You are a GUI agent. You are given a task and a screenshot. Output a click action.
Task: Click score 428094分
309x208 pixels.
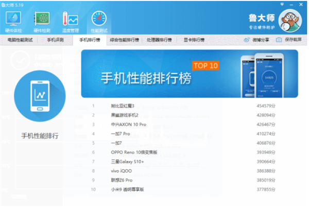click(x=266, y=115)
